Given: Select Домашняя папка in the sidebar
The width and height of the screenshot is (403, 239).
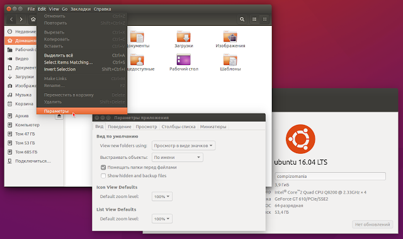Looking at the screenshot, I should coord(21,40).
